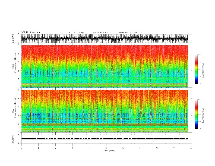215x166 pixels.
Task: Click the "station=ATH" header text
Action: click(101, 33)
